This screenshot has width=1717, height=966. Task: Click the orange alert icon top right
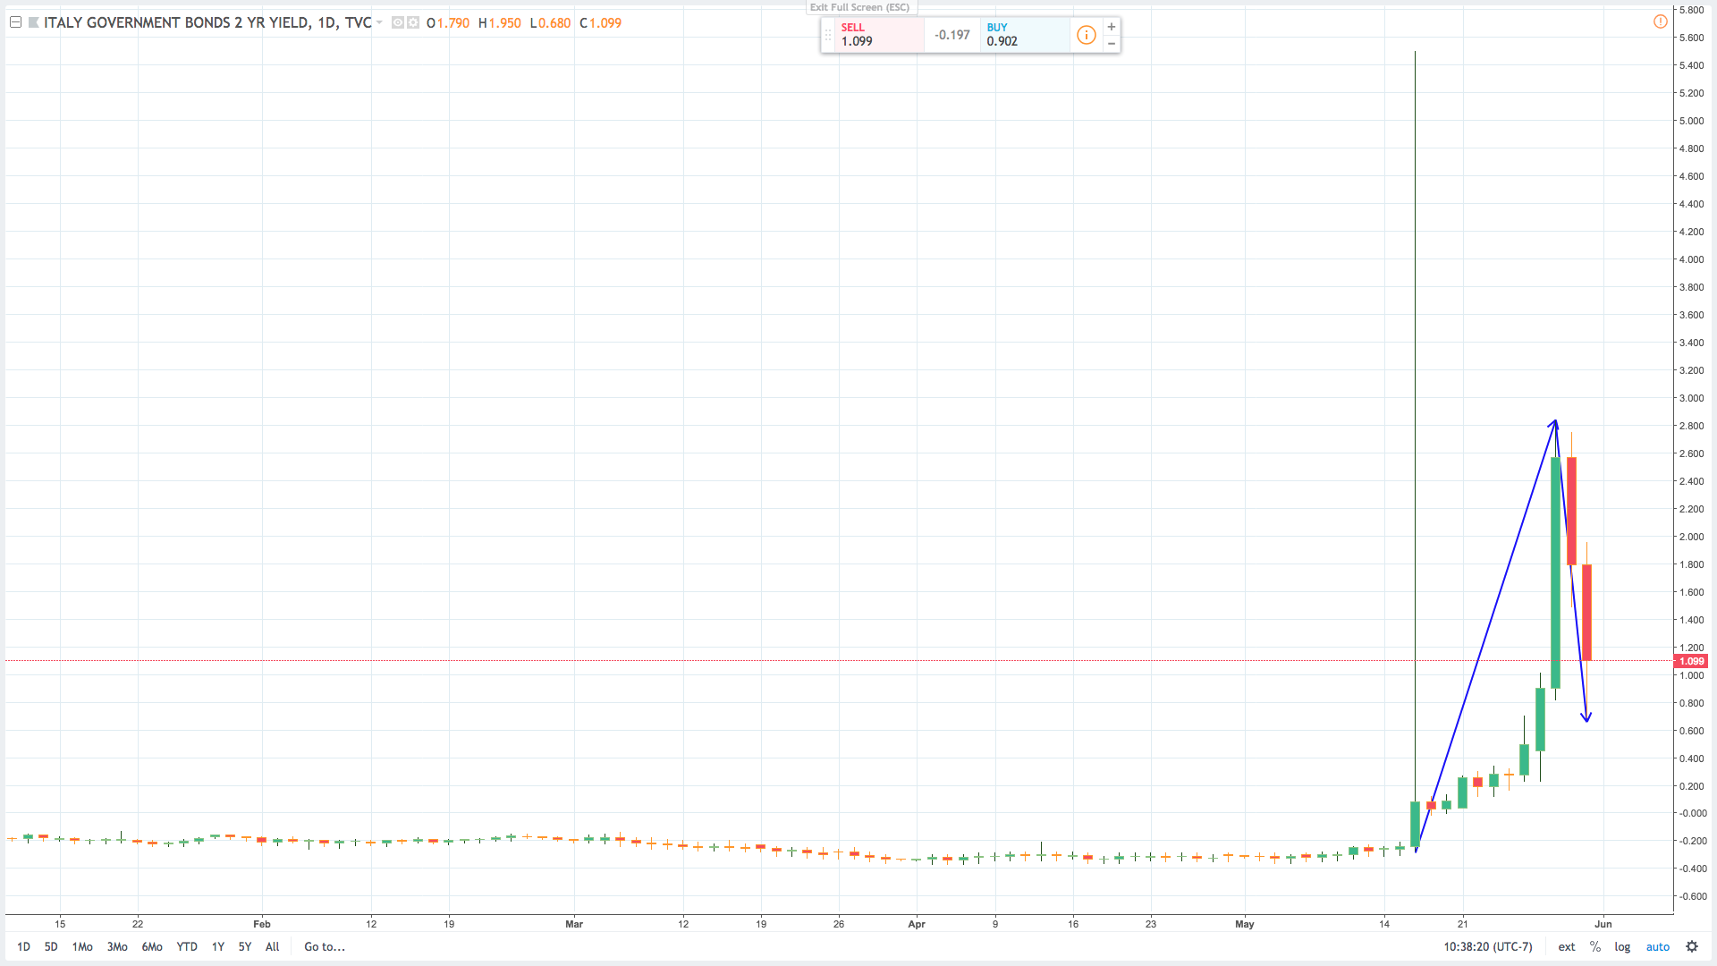(1661, 21)
